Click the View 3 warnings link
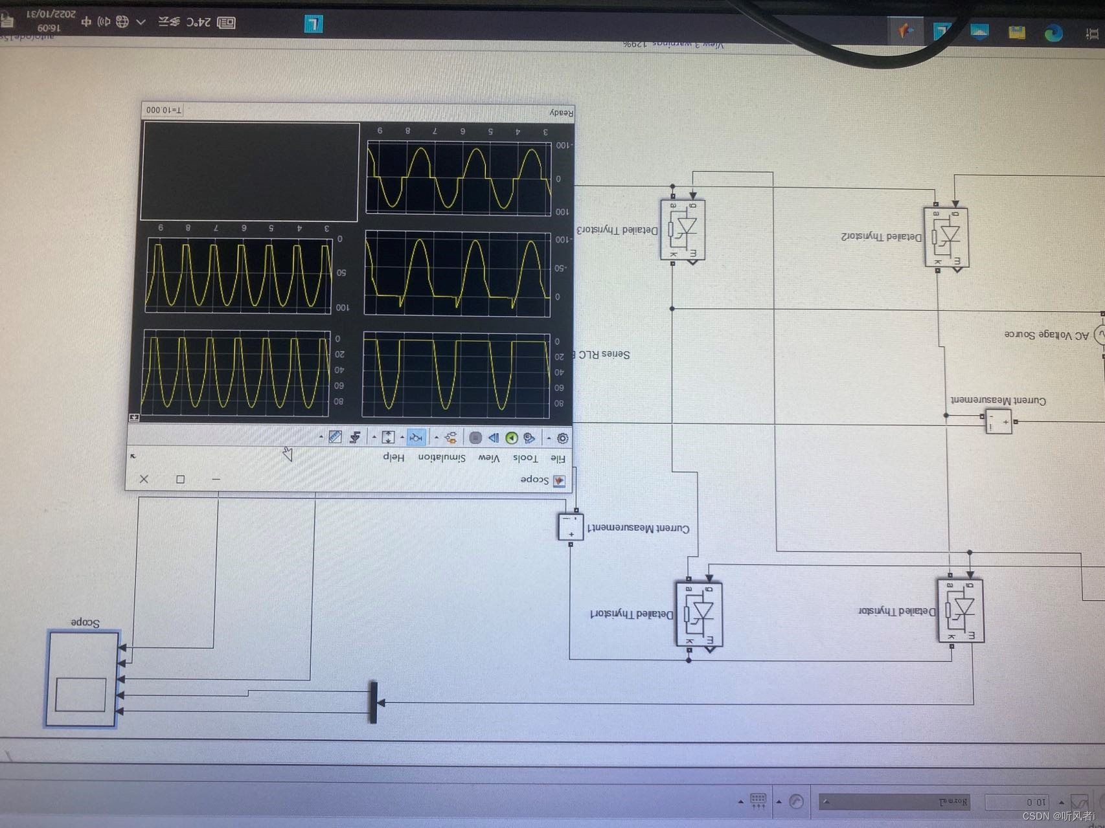 tap(687, 44)
